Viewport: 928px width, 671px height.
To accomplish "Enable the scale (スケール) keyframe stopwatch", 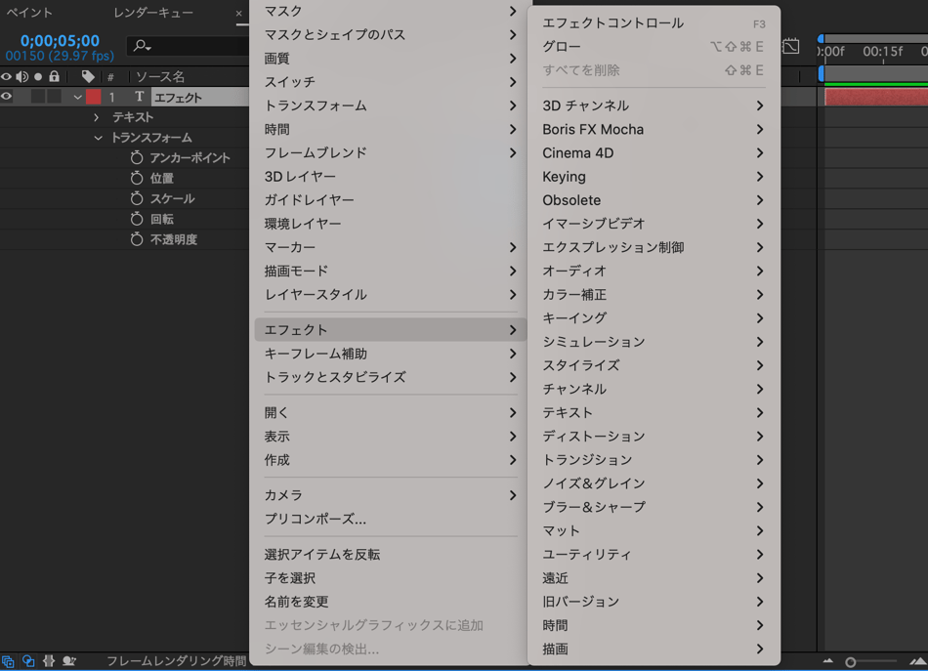I will (137, 199).
